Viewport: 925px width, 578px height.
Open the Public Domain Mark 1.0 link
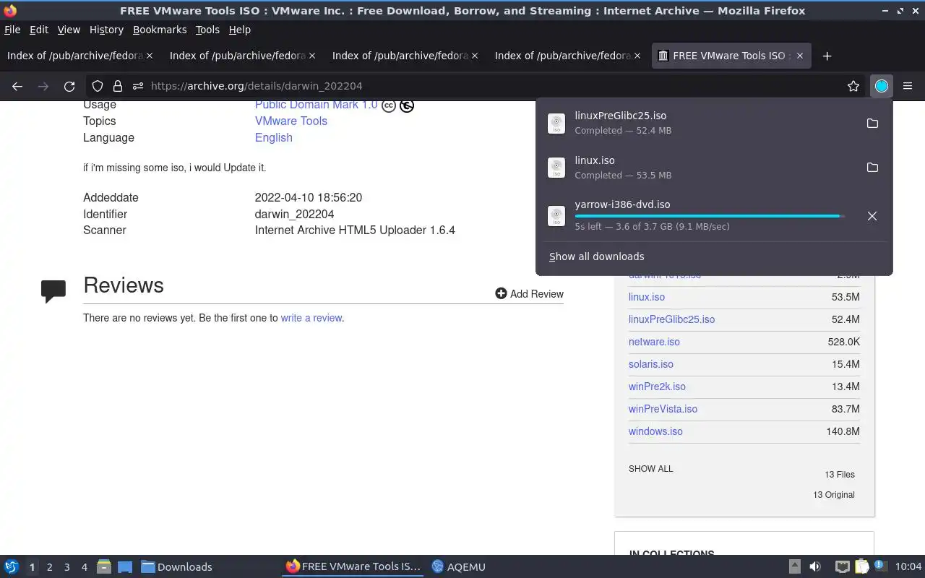tap(316, 105)
